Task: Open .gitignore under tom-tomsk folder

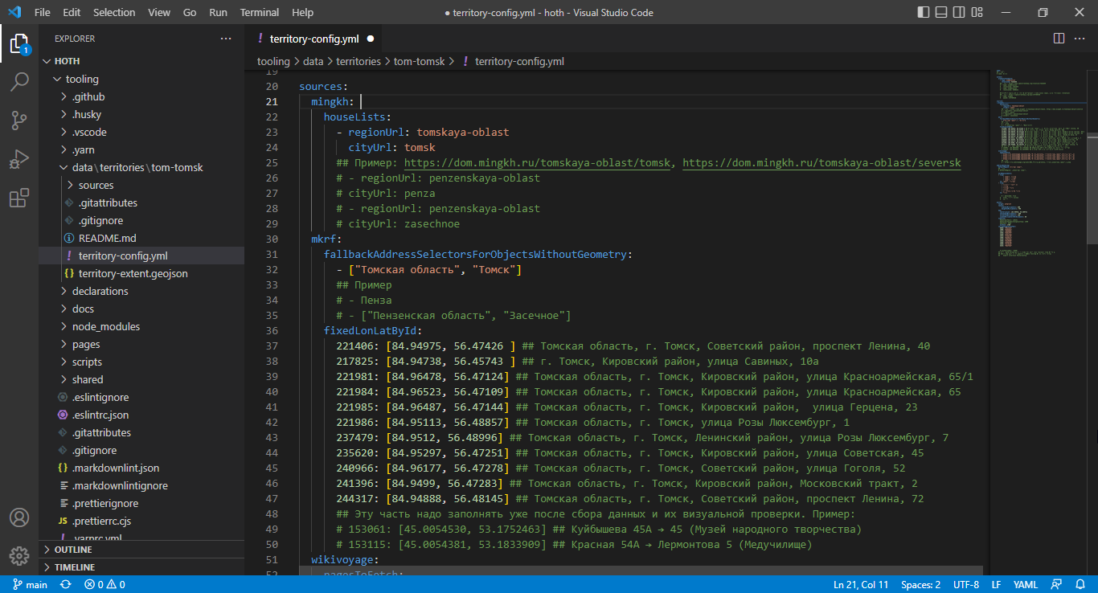Action: click(141, 220)
